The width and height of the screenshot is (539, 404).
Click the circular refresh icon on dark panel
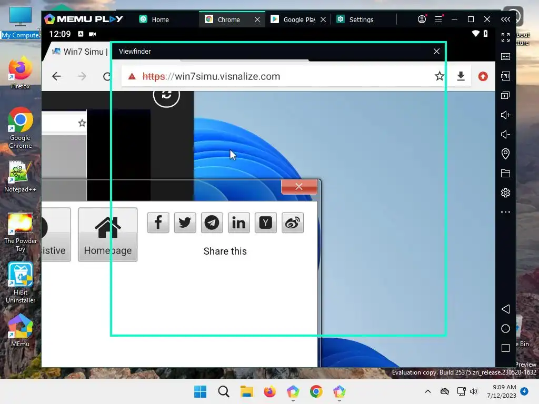pos(166,95)
